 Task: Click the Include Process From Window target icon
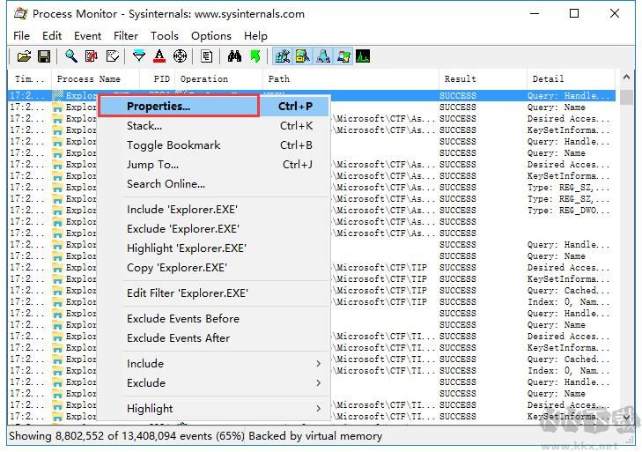point(180,56)
